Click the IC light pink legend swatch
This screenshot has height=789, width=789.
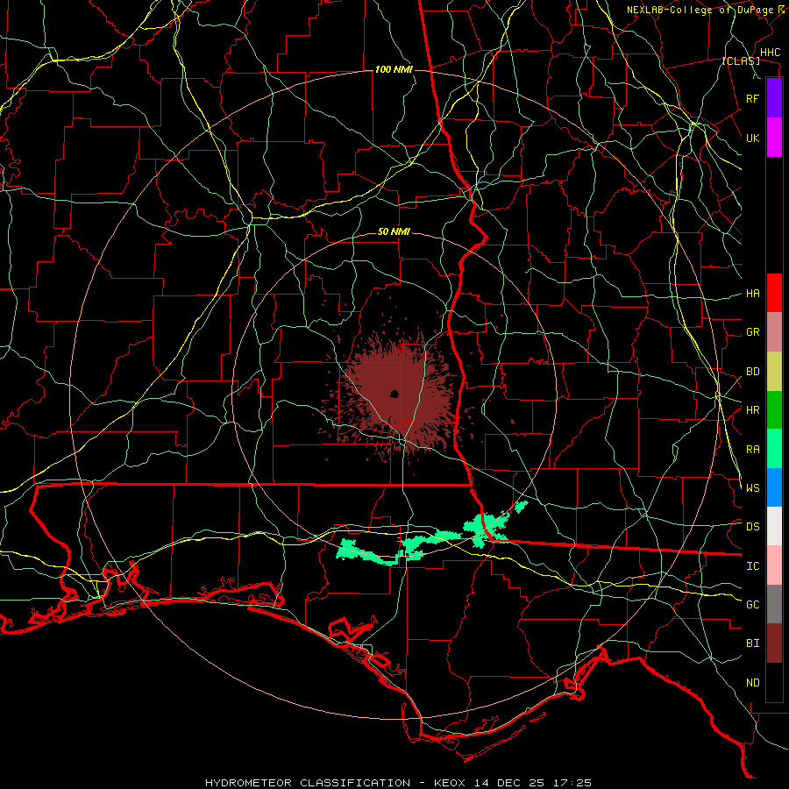[774, 565]
